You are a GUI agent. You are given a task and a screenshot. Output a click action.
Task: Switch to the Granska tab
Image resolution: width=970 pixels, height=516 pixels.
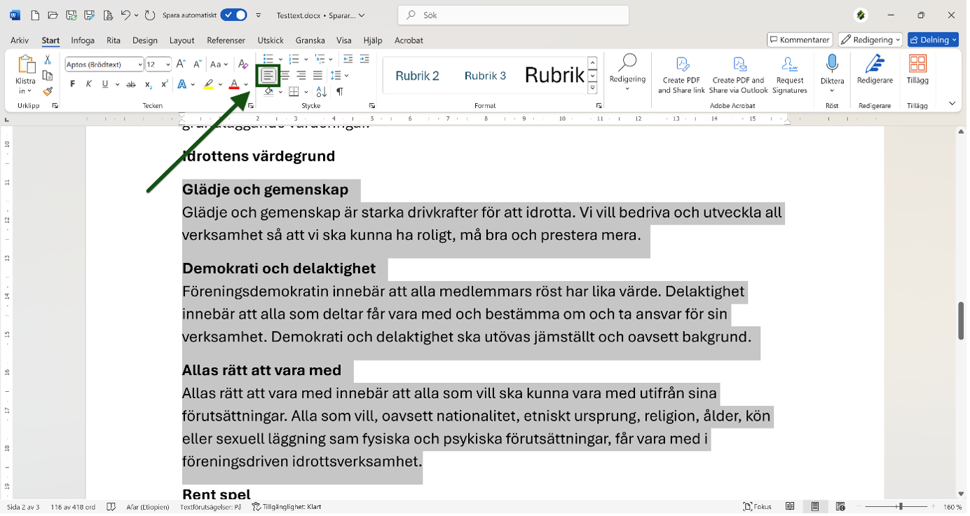(310, 41)
